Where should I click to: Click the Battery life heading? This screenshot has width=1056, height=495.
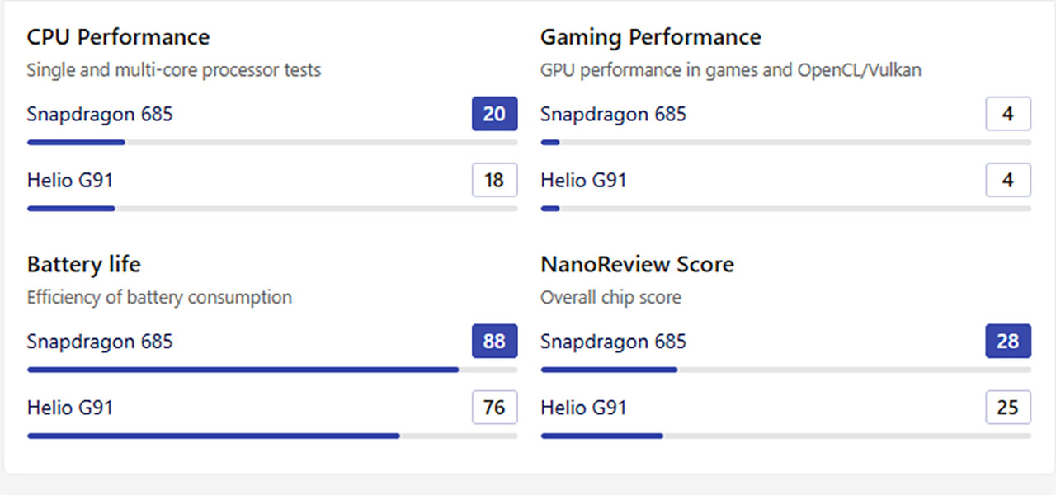pyautogui.click(x=84, y=265)
